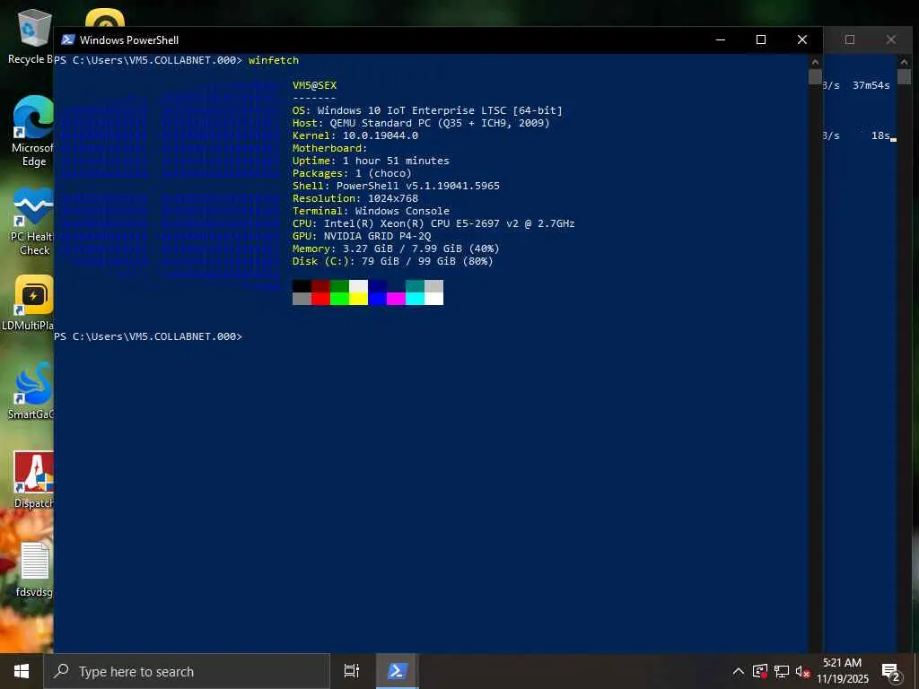The image size is (919, 689).
Task: Minimize the Windows PowerShell window
Action: (x=721, y=39)
